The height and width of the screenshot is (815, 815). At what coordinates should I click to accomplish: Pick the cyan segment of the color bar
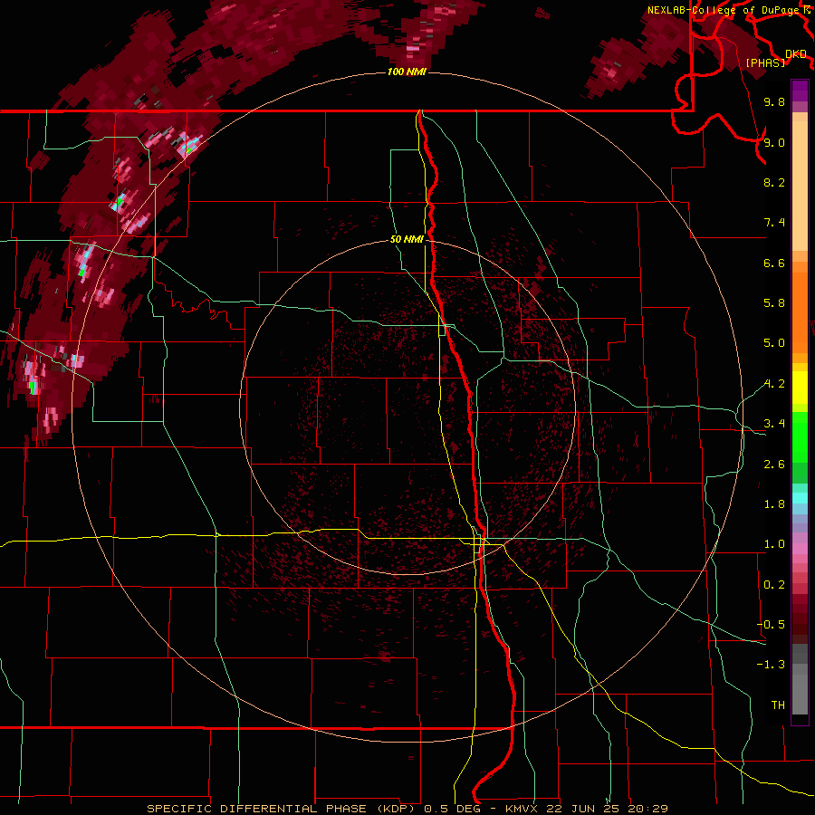(x=800, y=498)
